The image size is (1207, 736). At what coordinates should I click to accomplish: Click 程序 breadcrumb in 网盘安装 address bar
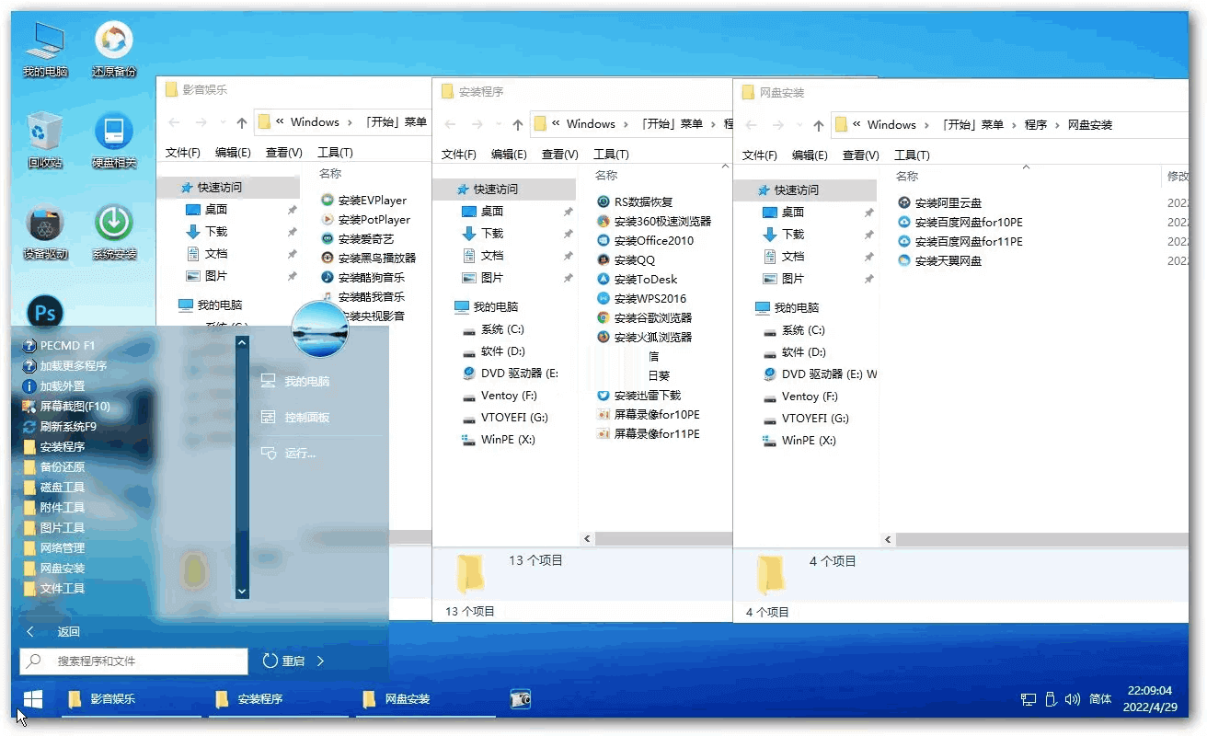[1036, 124]
